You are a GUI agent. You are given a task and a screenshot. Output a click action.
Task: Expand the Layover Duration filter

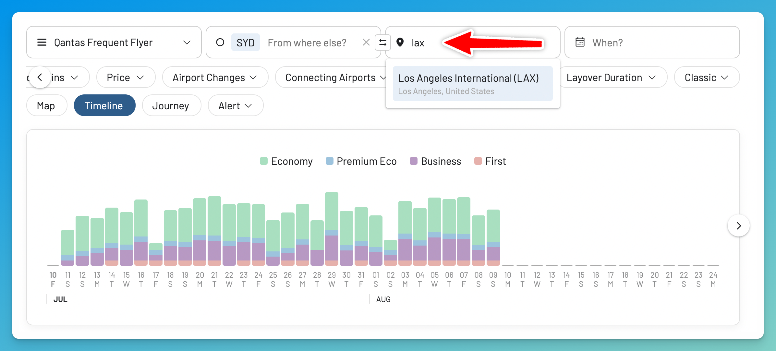(x=611, y=77)
